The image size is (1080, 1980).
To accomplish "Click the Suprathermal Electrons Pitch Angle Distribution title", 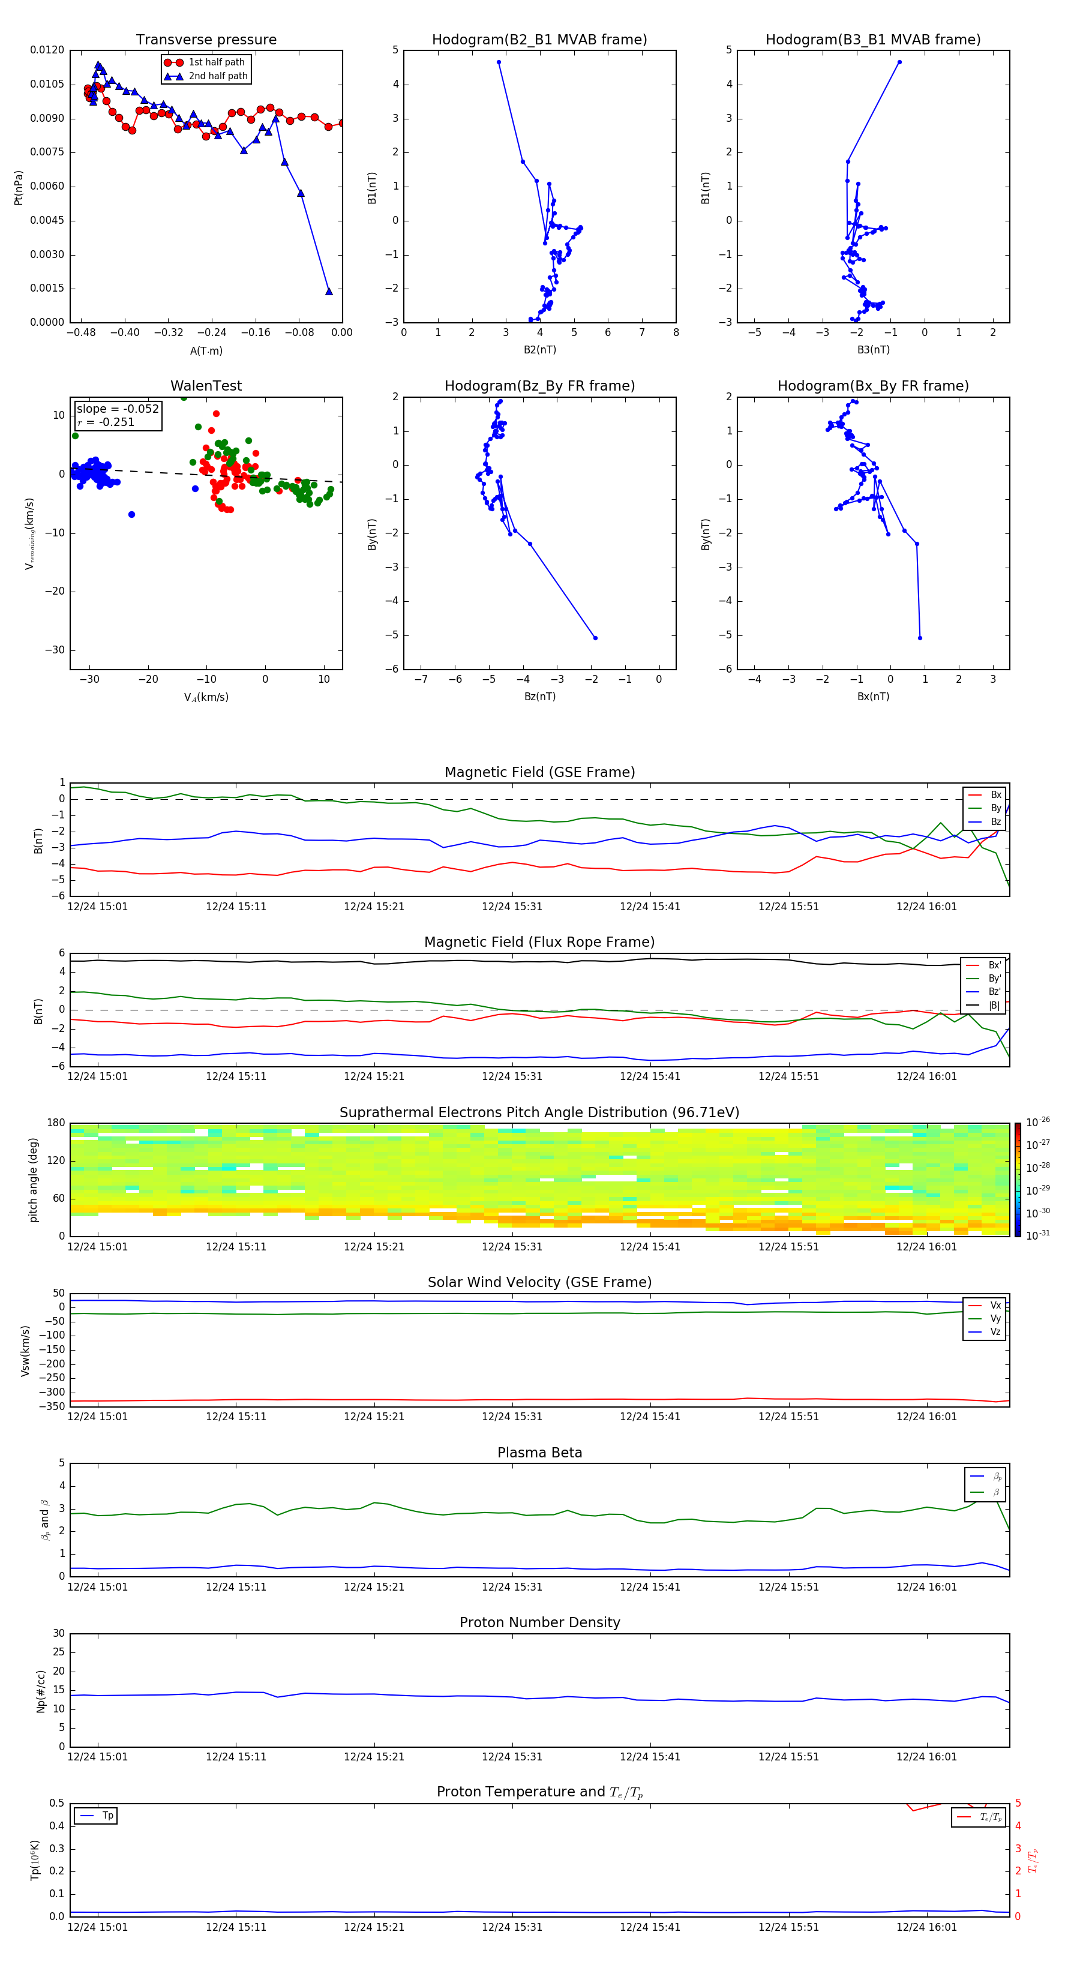I will pyautogui.click(x=539, y=1113).
